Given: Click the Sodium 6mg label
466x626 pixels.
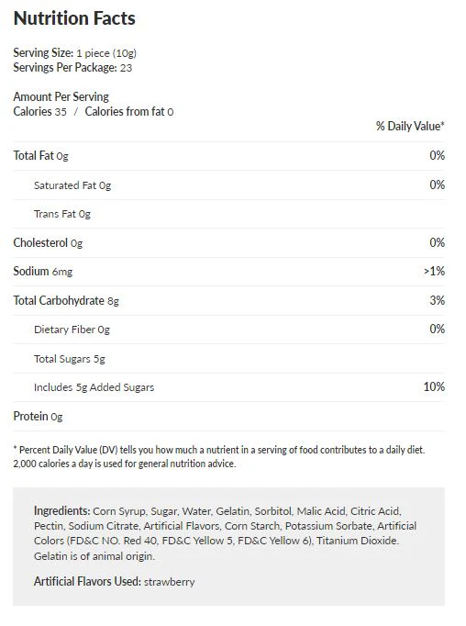Looking at the screenshot, I should click(x=43, y=272).
